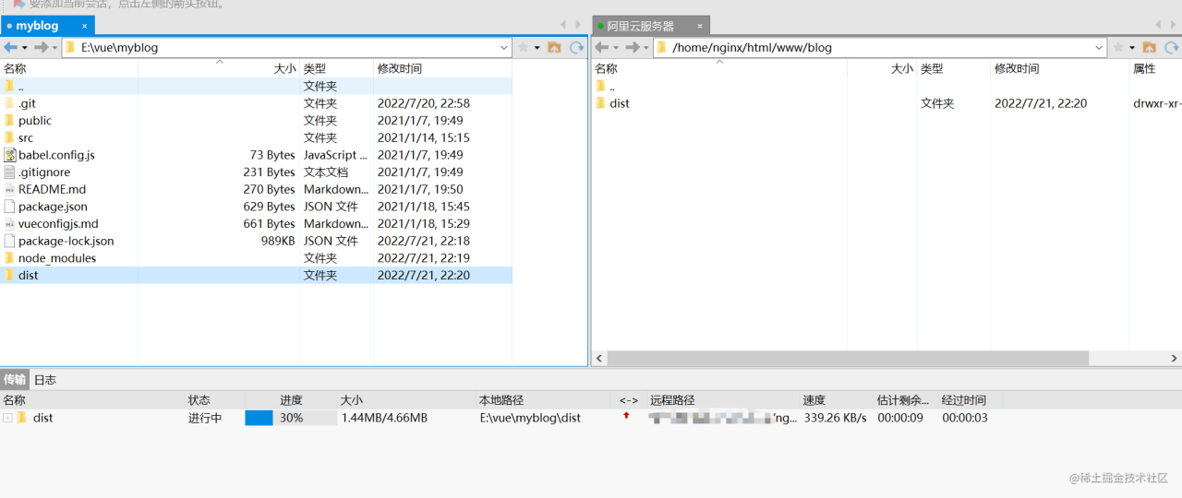This screenshot has width=1182, height=498.
Task: Select the node_modules folder
Action: pos(256,258)
